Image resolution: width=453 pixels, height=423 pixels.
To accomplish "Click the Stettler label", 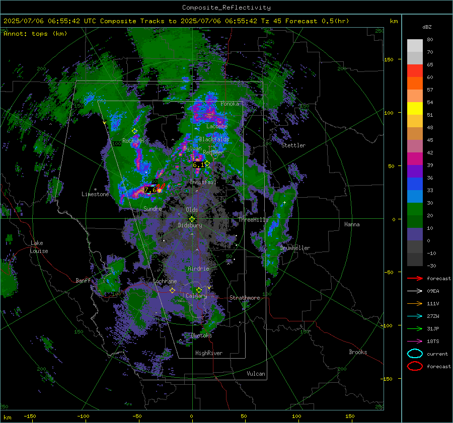I will click(x=293, y=145).
